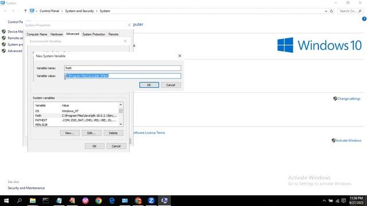The width and height of the screenshot is (367, 206).
Task: Open Google Chrome from taskbar
Action: [x=99, y=201]
